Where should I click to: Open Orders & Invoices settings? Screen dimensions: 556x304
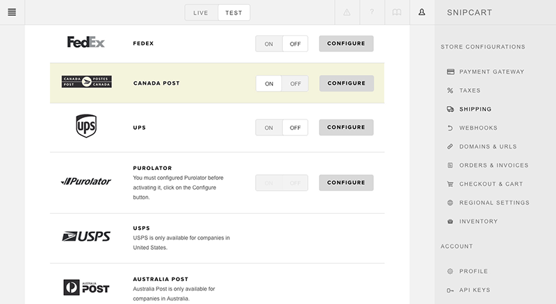pos(494,165)
